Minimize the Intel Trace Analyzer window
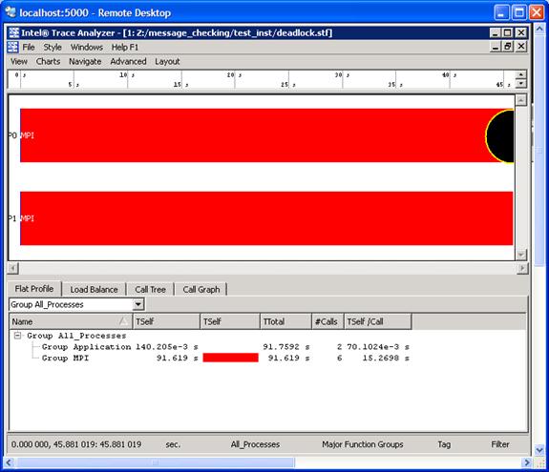 496,32
